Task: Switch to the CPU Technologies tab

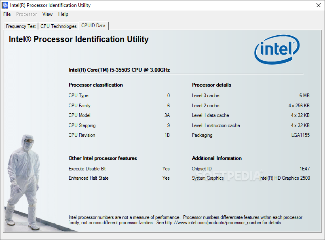Action: pyautogui.click(x=59, y=26)
